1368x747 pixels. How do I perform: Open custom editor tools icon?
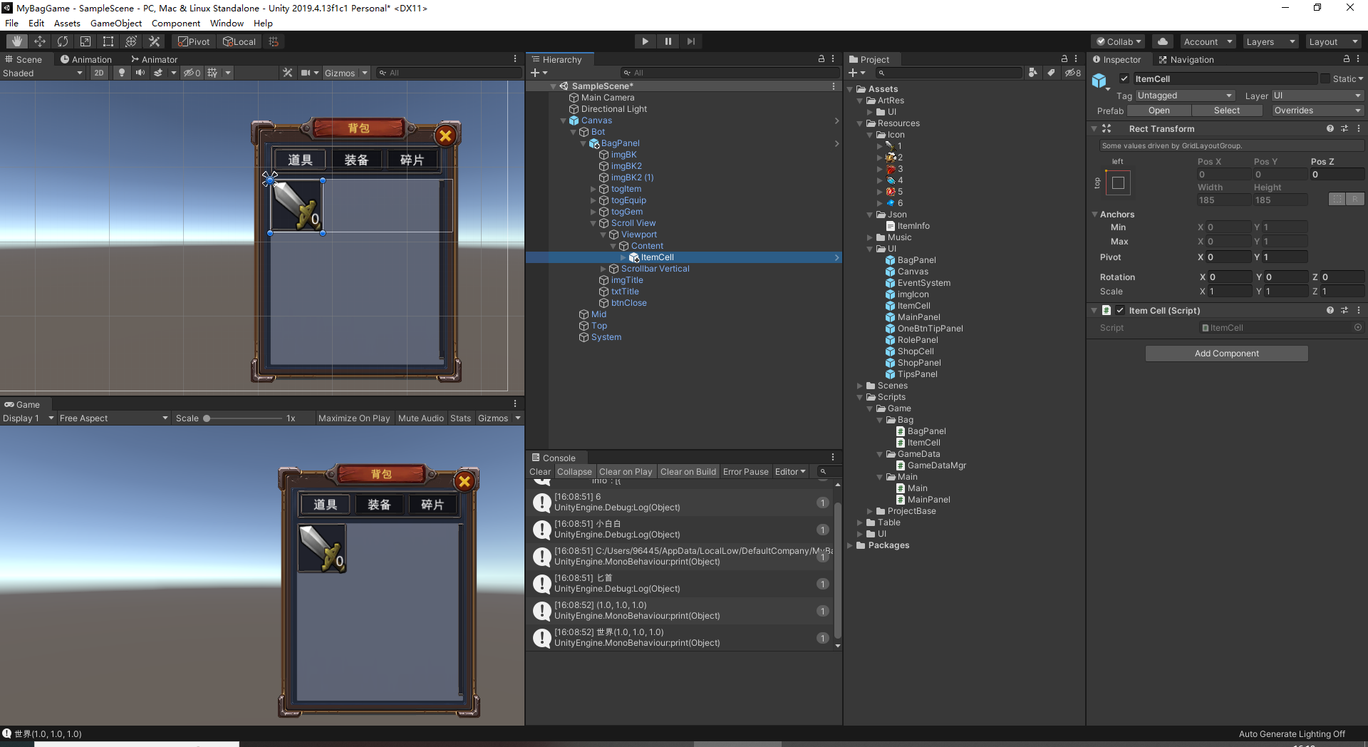154,41
